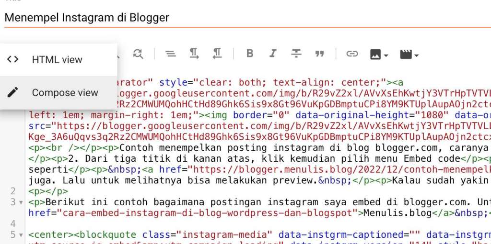Set right-to-left text direction

tap(217, 54)
